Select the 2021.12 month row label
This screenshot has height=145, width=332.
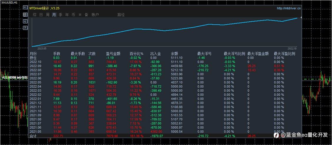coord(35,103)
